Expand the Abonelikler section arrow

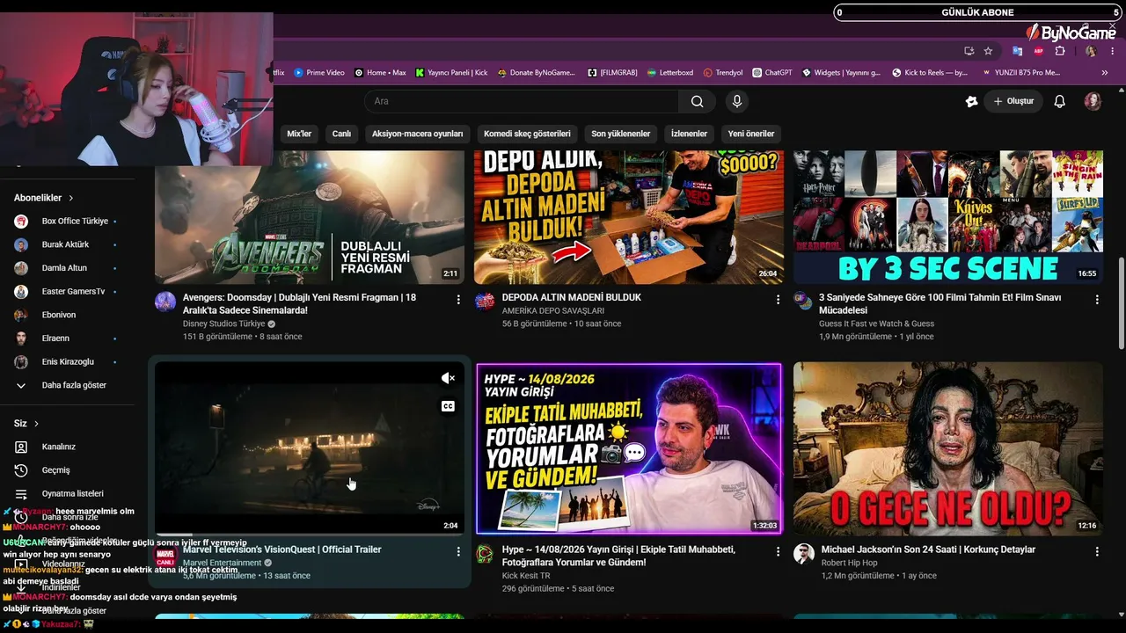[71, 199]
